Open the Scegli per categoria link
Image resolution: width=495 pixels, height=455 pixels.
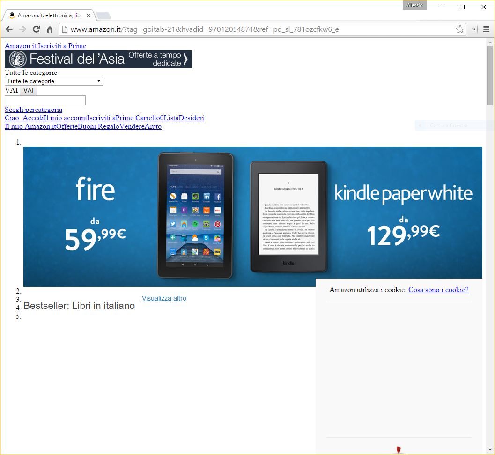click(33, 110)
